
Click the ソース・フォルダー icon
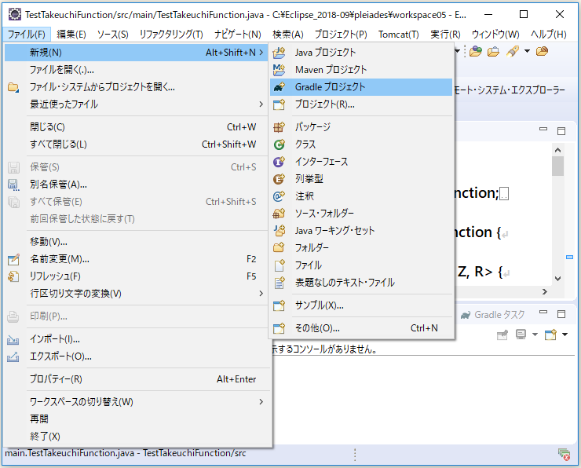point(279,214)
